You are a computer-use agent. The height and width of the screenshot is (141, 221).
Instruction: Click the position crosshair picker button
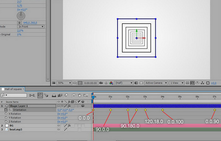(x=20, y=23)
